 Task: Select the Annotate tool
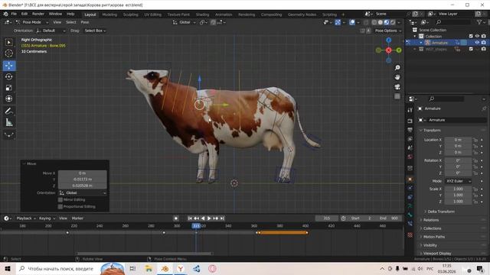(x=9, y=111)
